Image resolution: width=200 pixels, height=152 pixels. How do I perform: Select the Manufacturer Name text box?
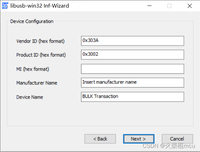[x=133, y=83]
